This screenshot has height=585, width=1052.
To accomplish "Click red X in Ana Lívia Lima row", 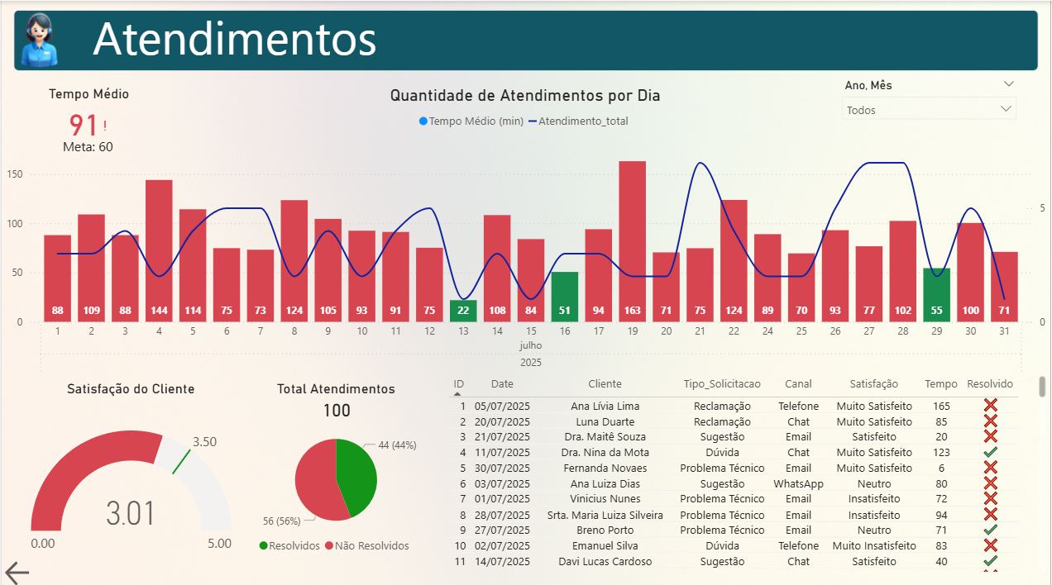I will click(x=990, y=406).
